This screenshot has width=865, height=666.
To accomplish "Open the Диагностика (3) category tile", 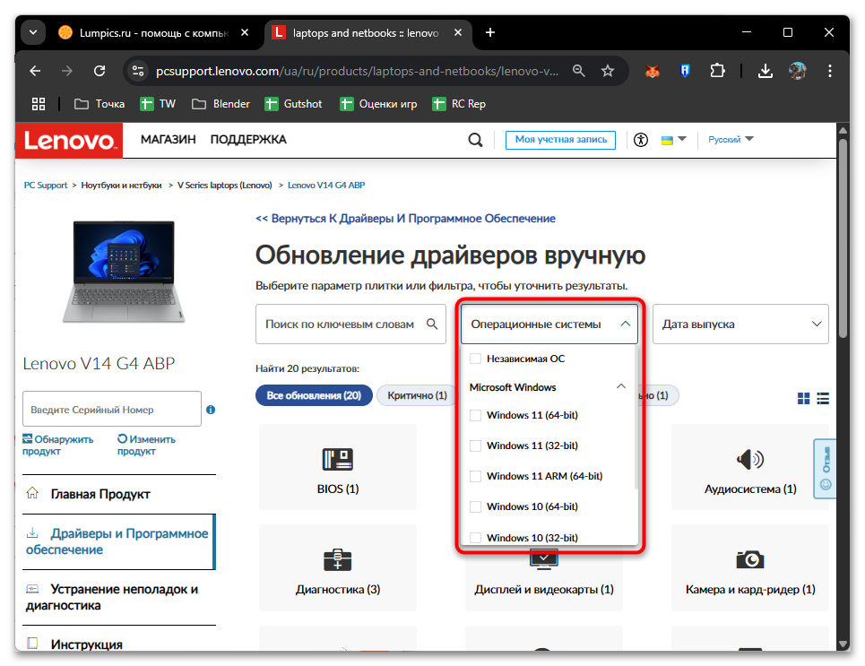I will tap(338, 567).
